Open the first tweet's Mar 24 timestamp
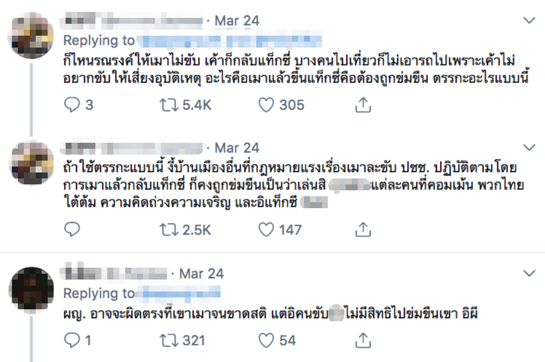This screenshot has width=545, height=362. 237,20
